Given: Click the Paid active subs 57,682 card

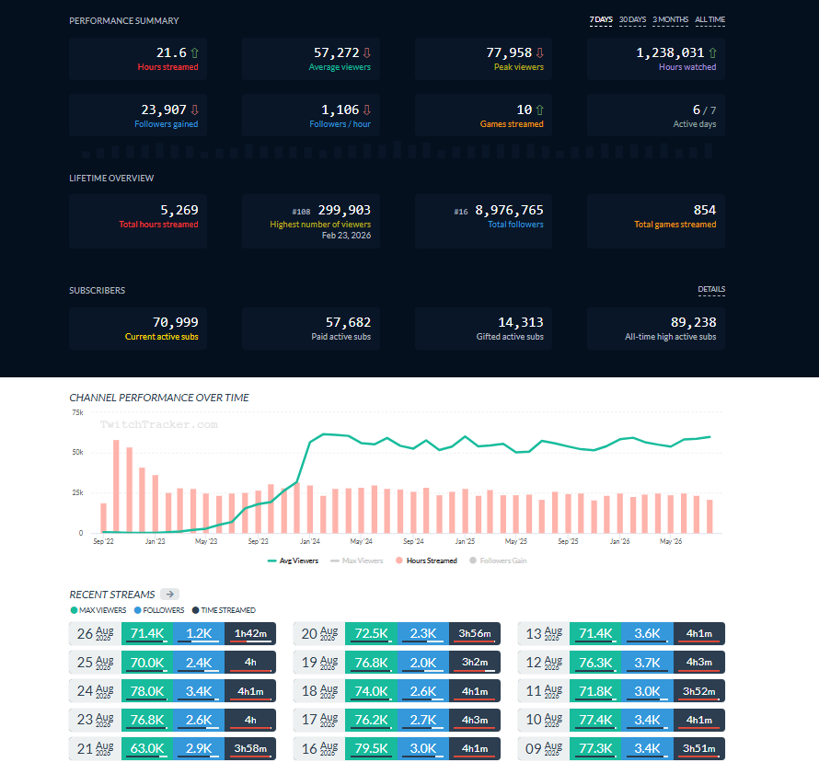Looking at the screenshot, I should coord(311,328).
